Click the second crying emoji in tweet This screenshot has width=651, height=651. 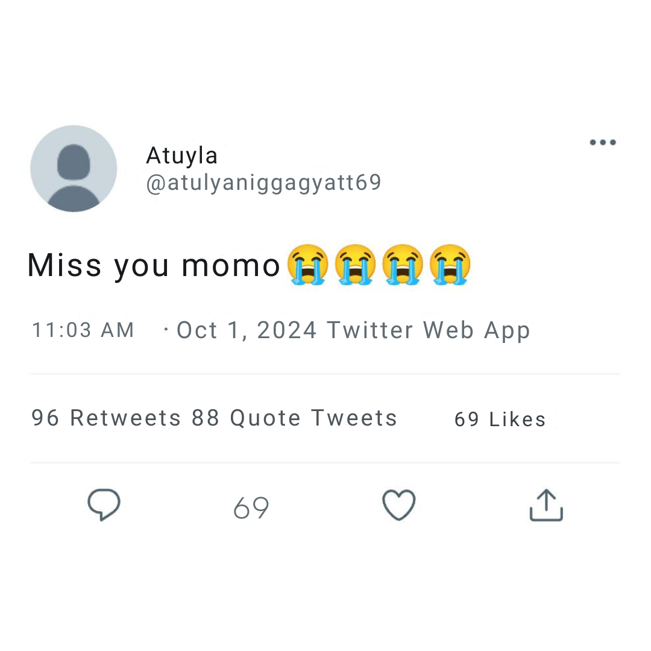(x=355, y=265)
